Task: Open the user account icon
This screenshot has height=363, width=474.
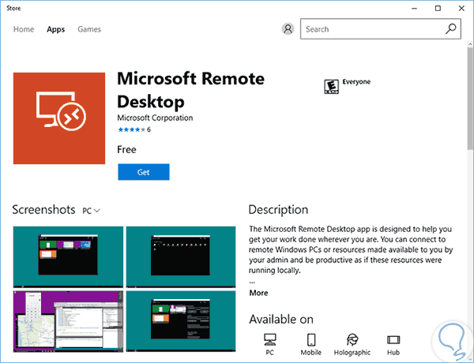Action: tap(288, 29)
